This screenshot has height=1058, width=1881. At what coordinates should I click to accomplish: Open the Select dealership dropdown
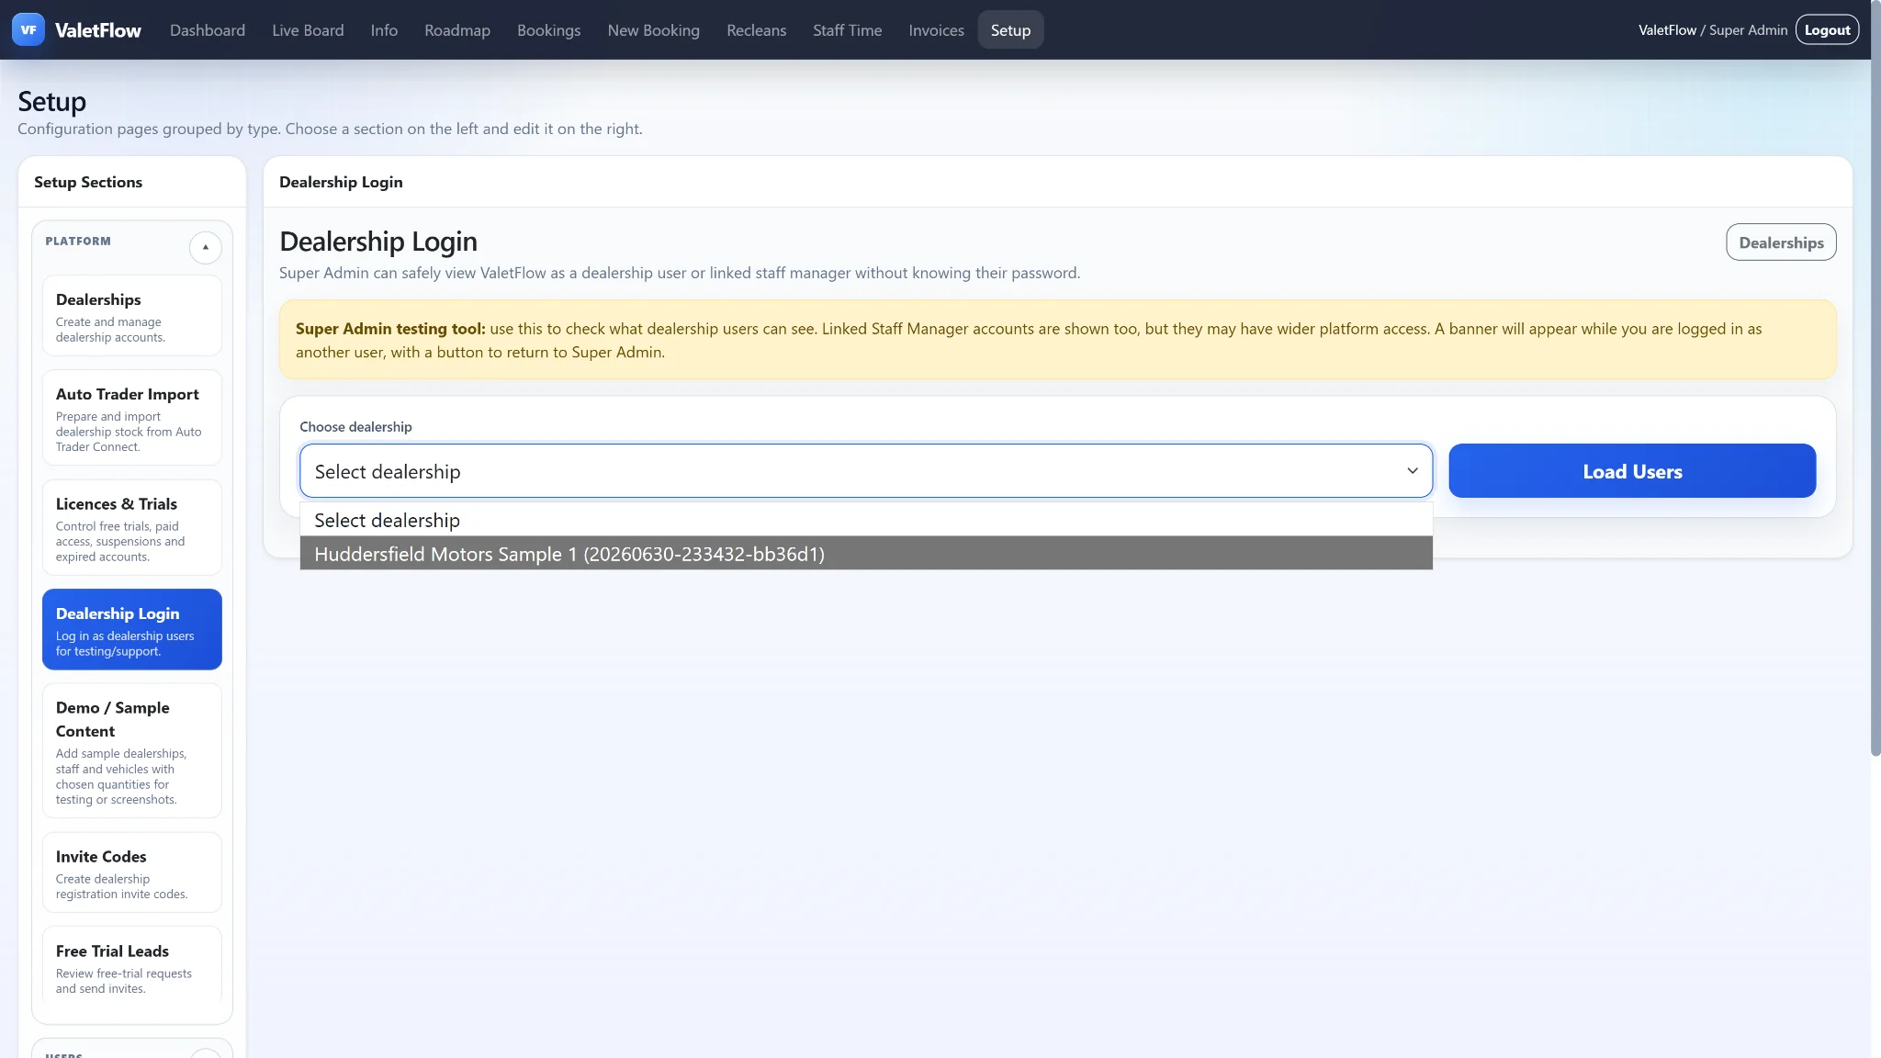[x=865, y=471]
